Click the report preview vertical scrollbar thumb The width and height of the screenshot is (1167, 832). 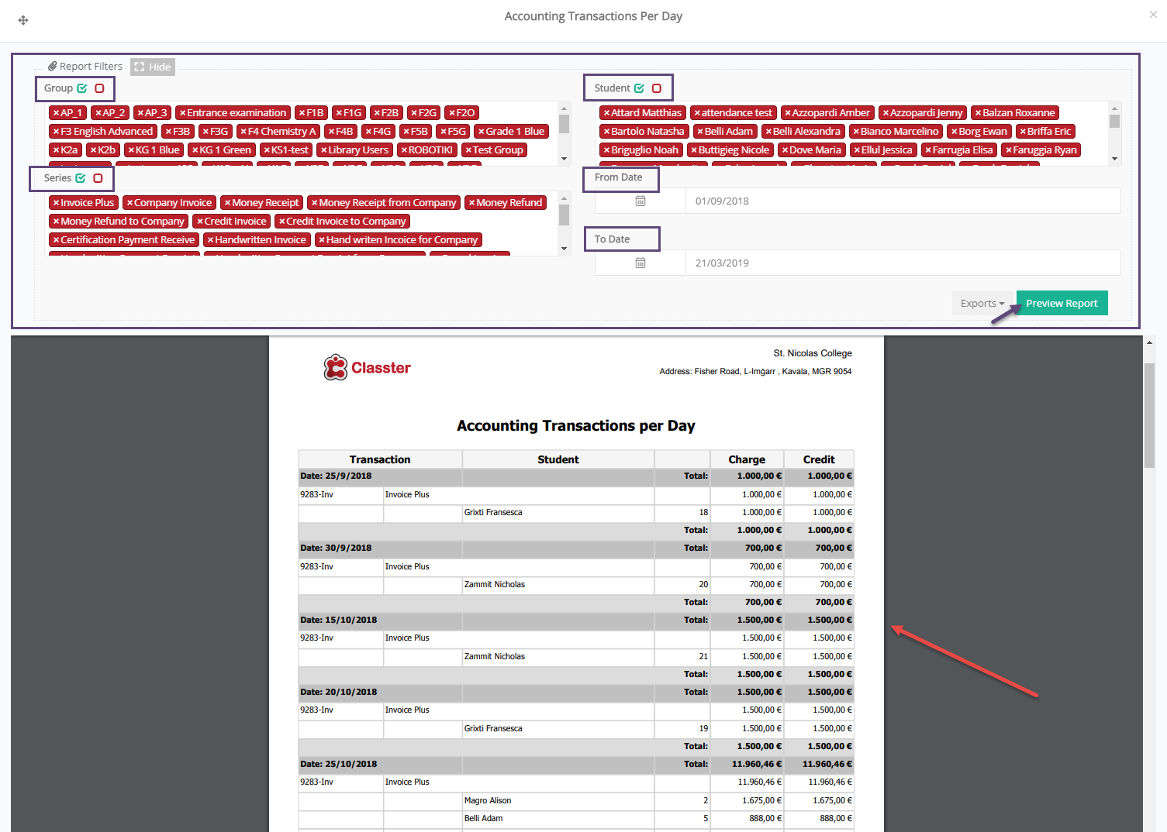pos(1150,414)
